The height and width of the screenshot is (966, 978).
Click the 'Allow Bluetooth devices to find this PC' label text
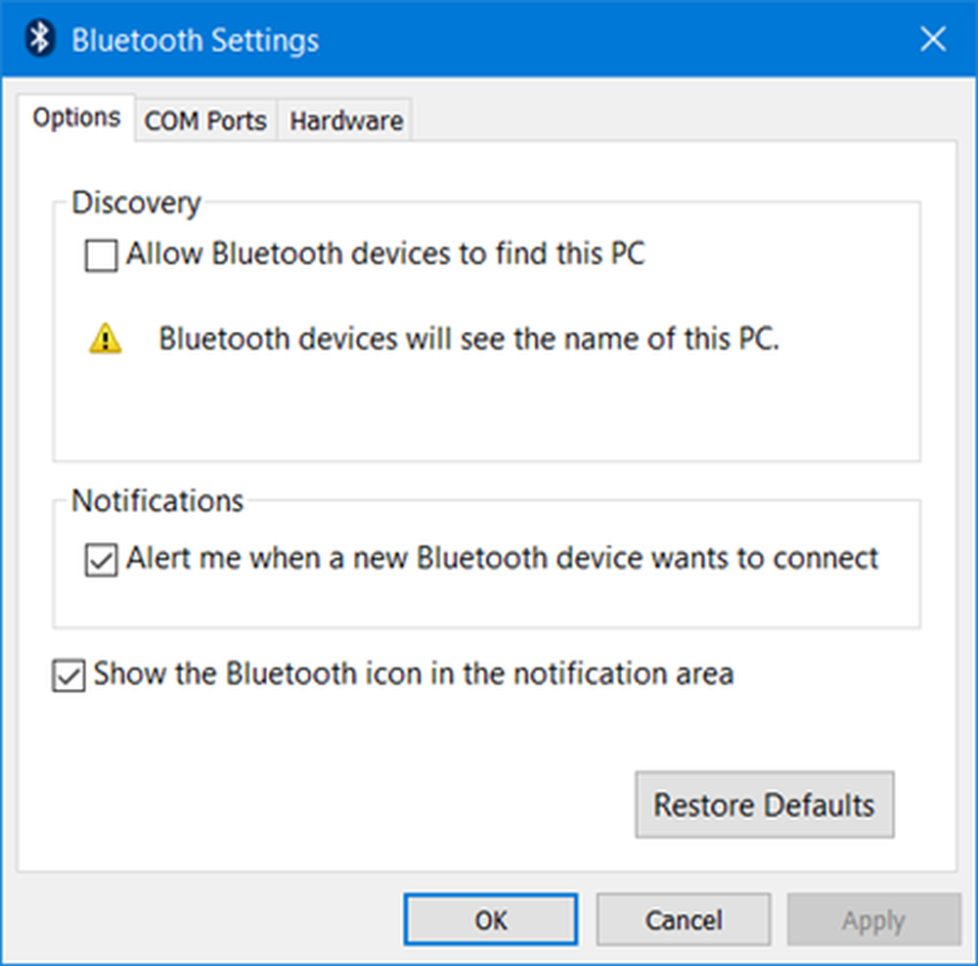tap(385, 255)
